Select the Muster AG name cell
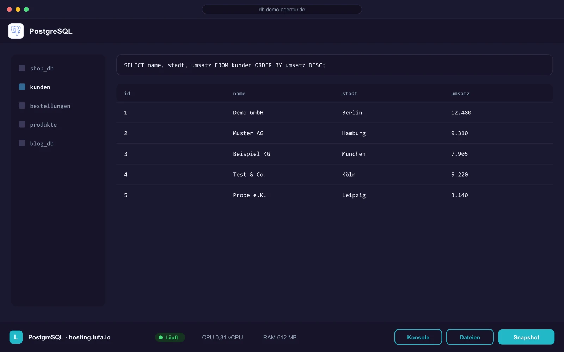This screenshot has height=352, width=564. point(248,133)
